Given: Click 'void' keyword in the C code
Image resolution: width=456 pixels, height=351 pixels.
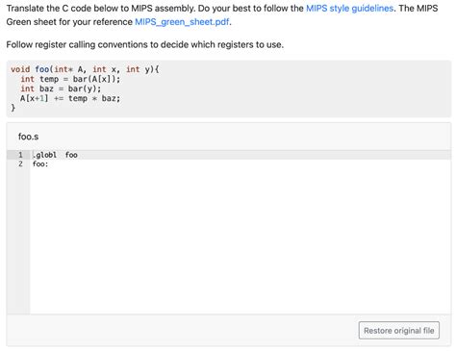Looking at the screenshot, I should (x=20, y=69).
